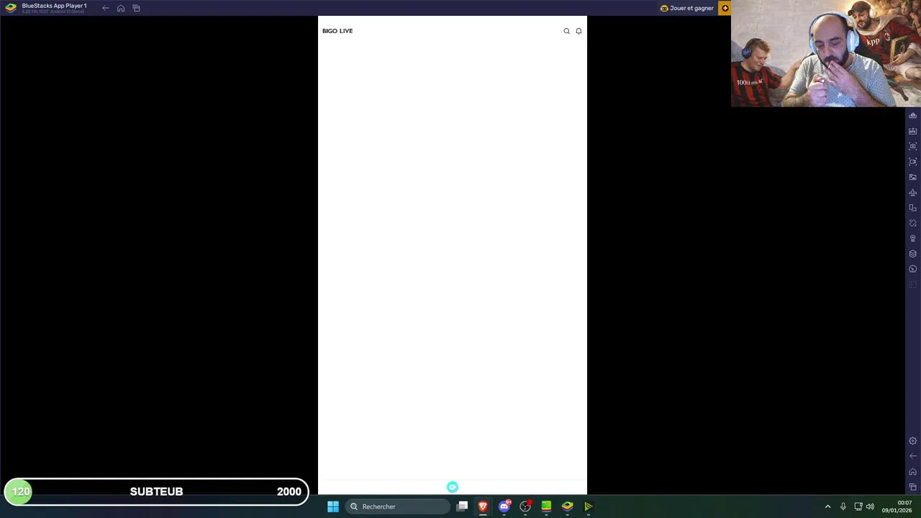Image resolution: width=921 pixels, height=518 pixels.
Task: Tap the go-live camera button at bottom
Action: [452, 487]
